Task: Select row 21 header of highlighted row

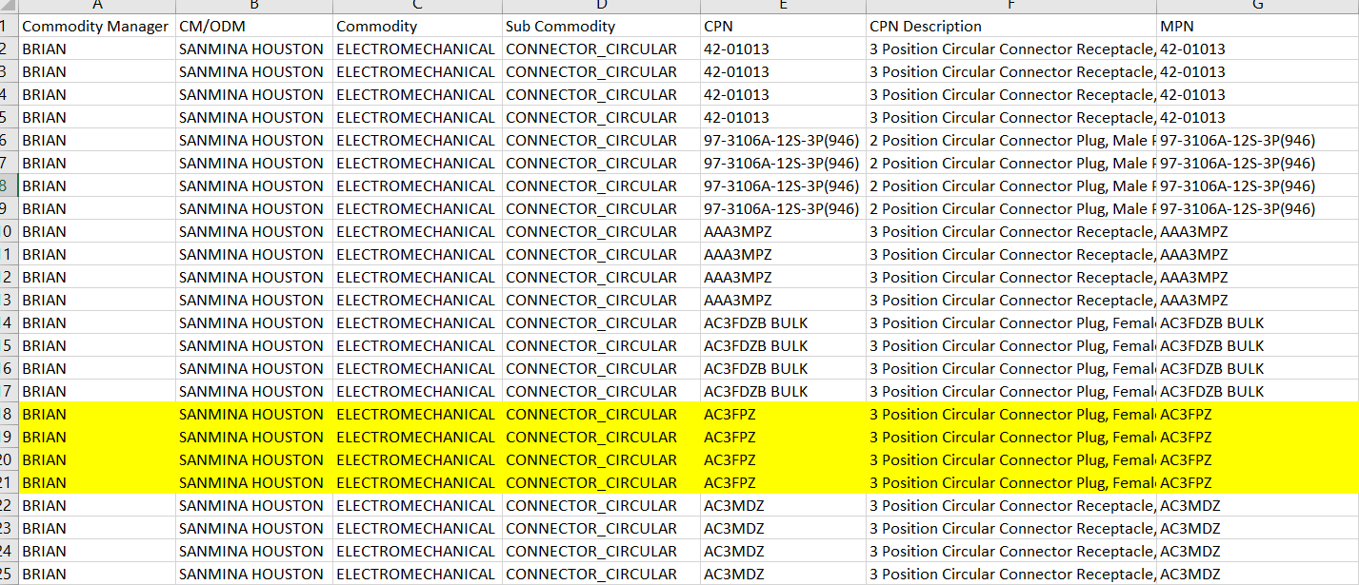Action: pyautogui.click(x=8, y=483)
